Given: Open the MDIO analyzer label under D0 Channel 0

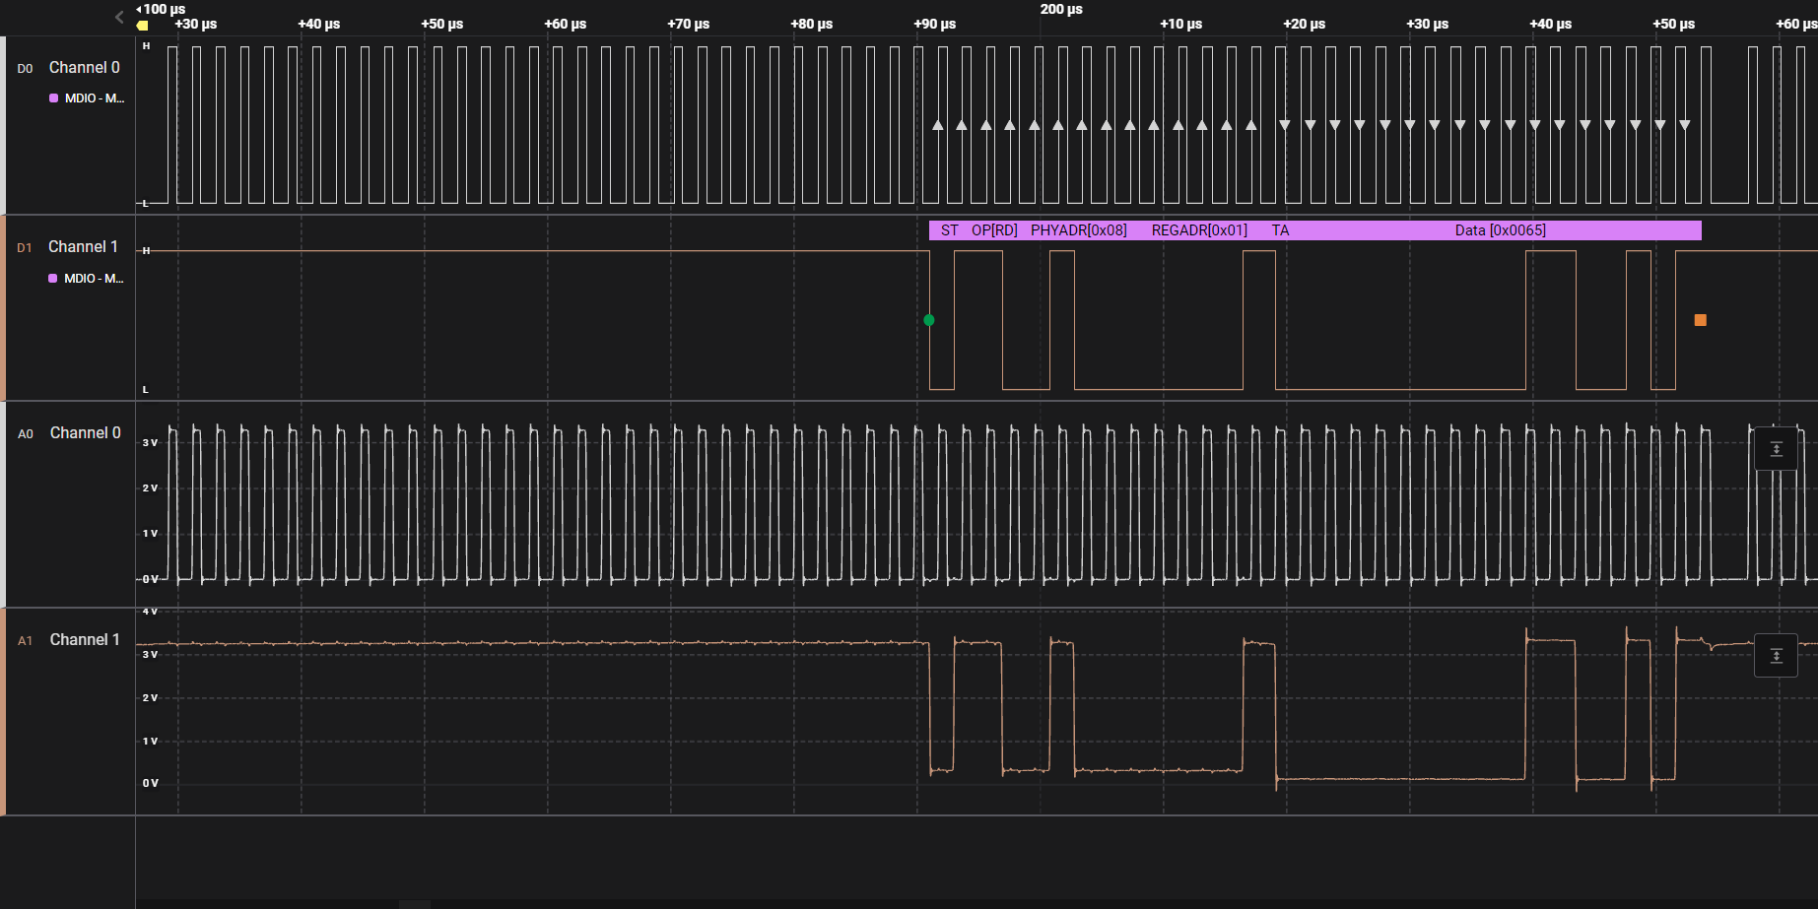Looking at the screenshot, I should [x=95, y=98].
